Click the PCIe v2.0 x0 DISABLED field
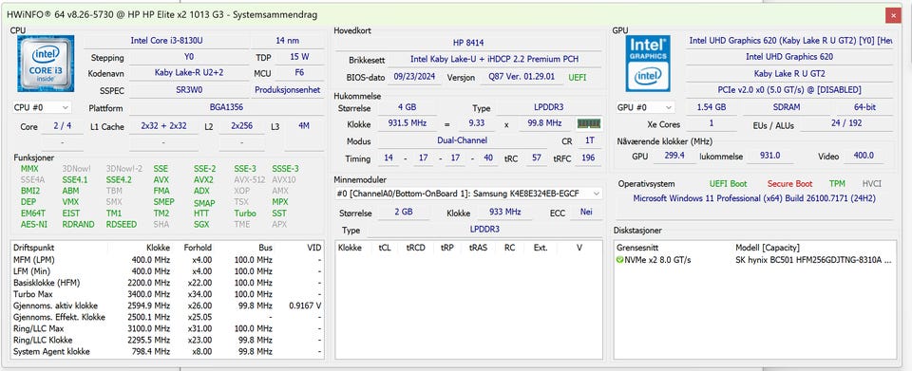The image size is (912, 371). click(789, 90)
